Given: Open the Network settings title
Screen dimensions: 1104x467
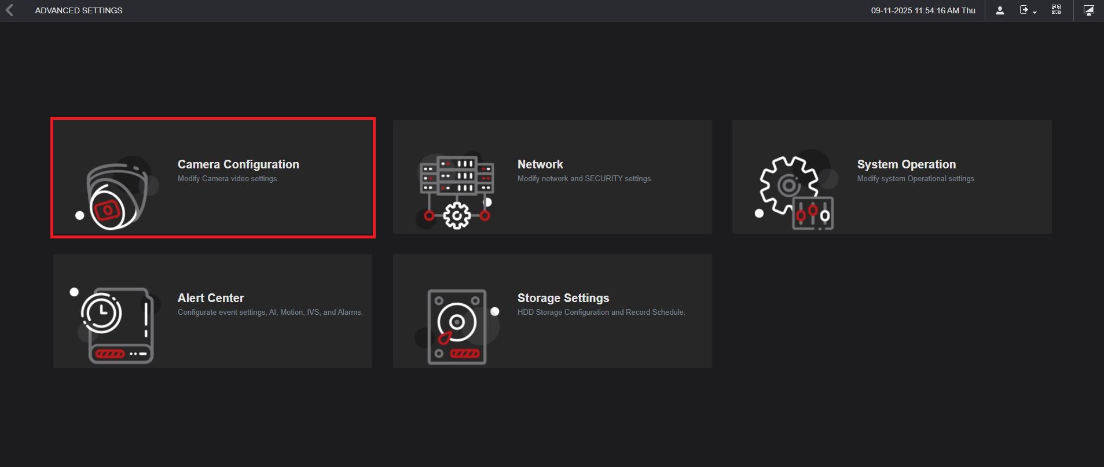Looking at the screenshot, I should coord(540,164).
